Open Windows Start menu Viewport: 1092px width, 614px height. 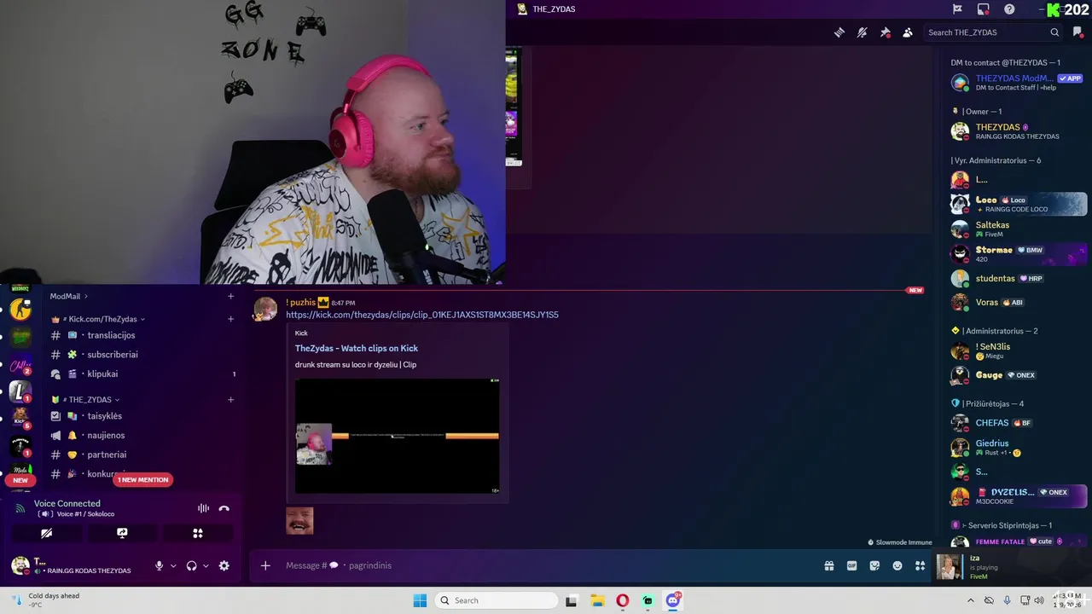coord(420,600)
